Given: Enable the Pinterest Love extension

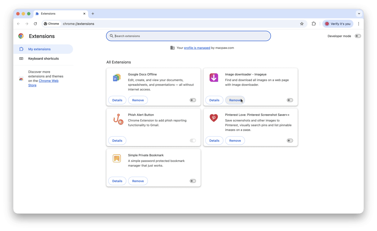Looking at the screenshot, I should pos(290,140).
